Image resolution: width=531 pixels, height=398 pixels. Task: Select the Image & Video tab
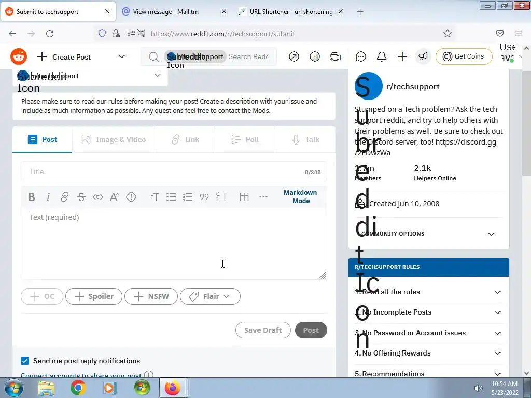coord(114,139)
